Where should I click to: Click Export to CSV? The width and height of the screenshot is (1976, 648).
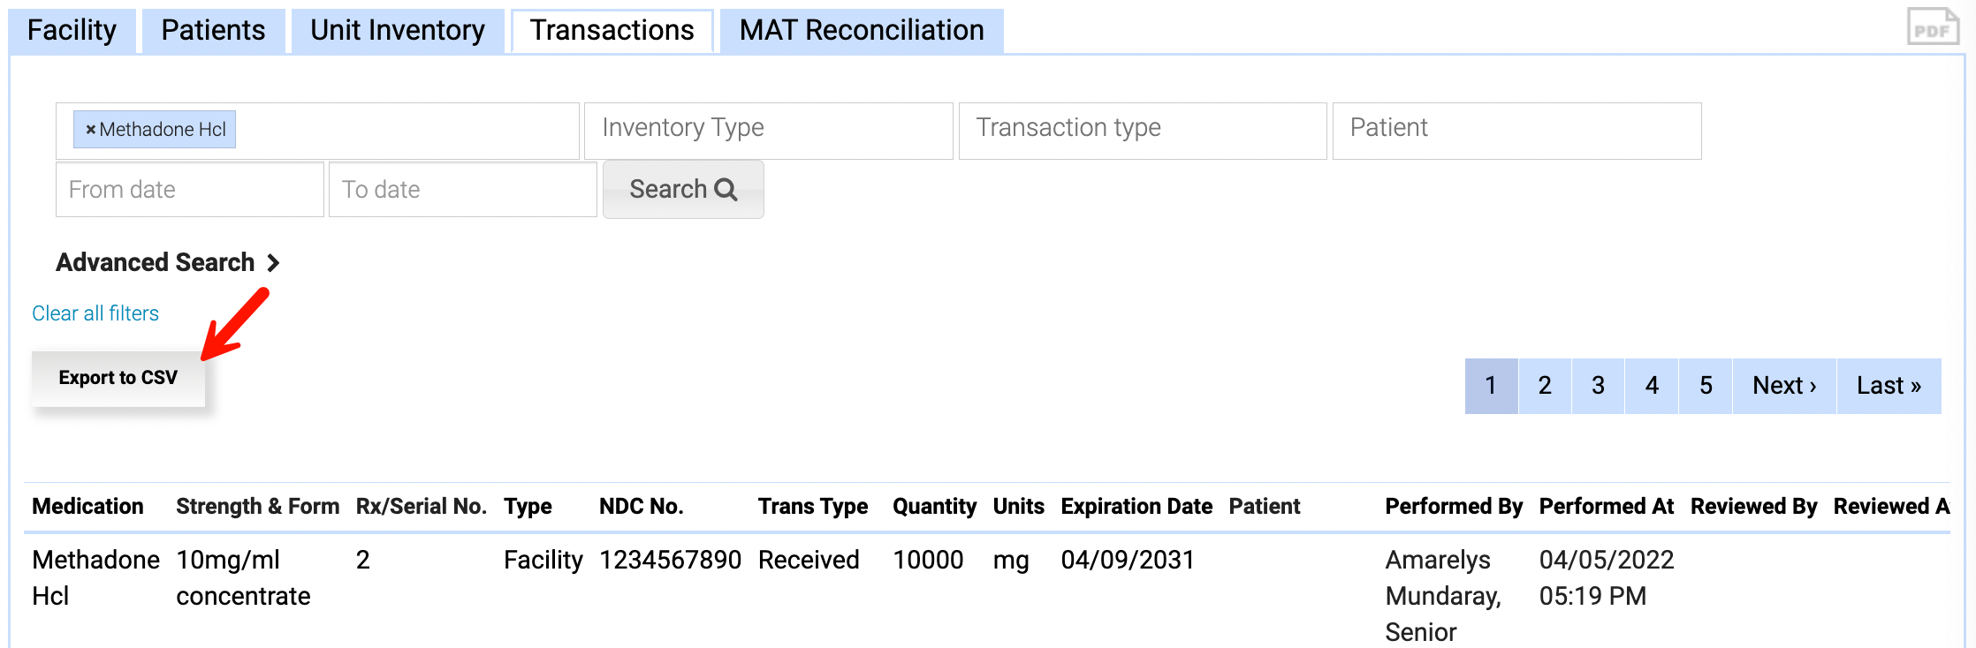tap(118, 377)
